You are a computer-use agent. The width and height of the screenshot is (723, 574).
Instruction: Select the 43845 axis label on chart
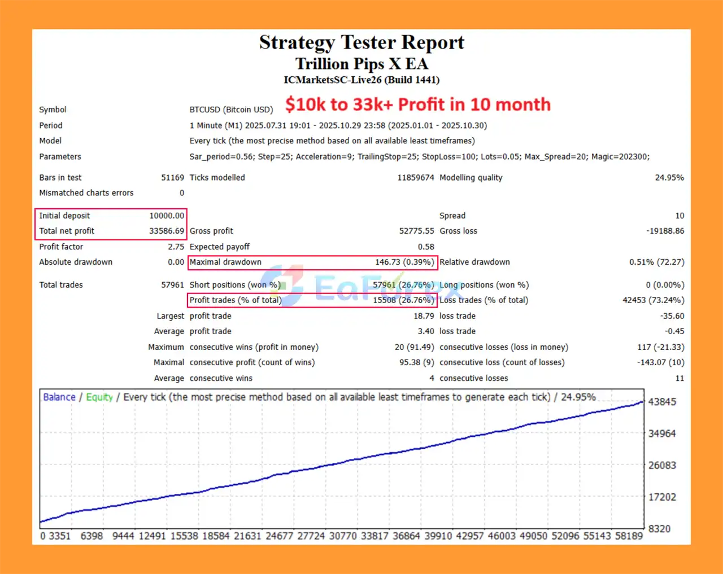661,402
